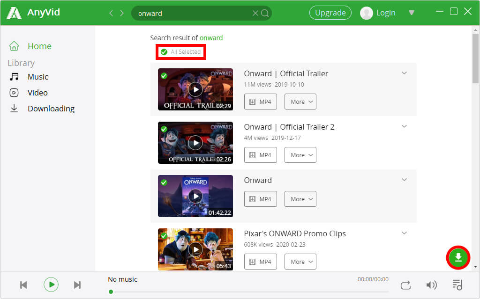
Task: Click the Home house icon
Action: click(14, 46)
